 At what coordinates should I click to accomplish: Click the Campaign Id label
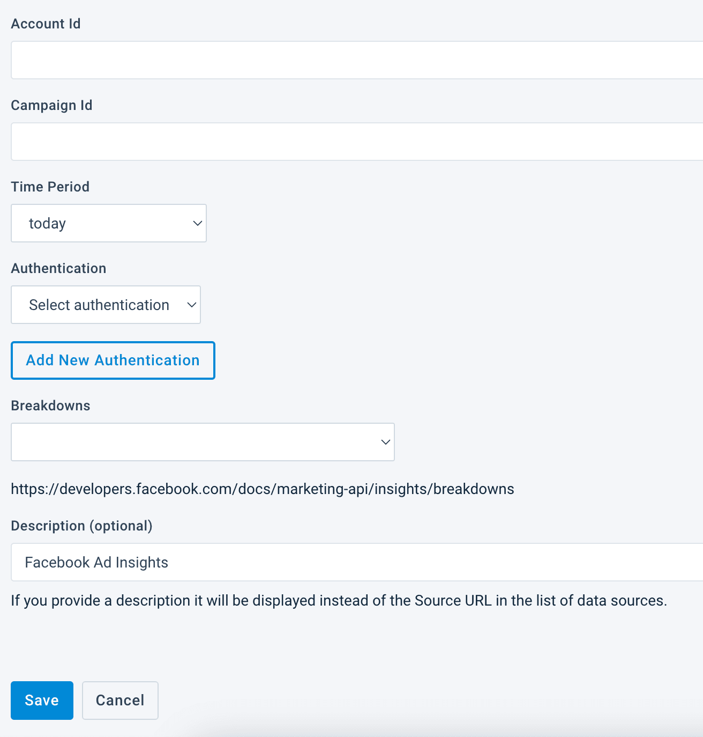[52, 105]
